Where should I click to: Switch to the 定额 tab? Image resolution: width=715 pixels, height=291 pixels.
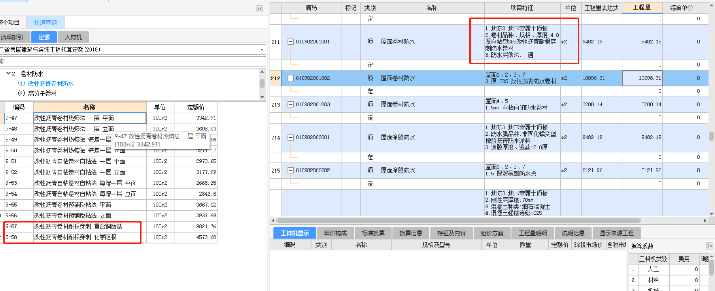(44, 37)
